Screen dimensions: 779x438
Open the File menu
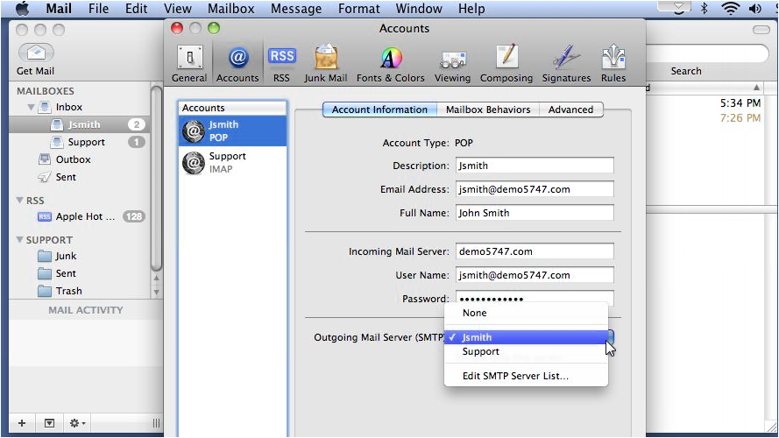click(x=98, y=9)
